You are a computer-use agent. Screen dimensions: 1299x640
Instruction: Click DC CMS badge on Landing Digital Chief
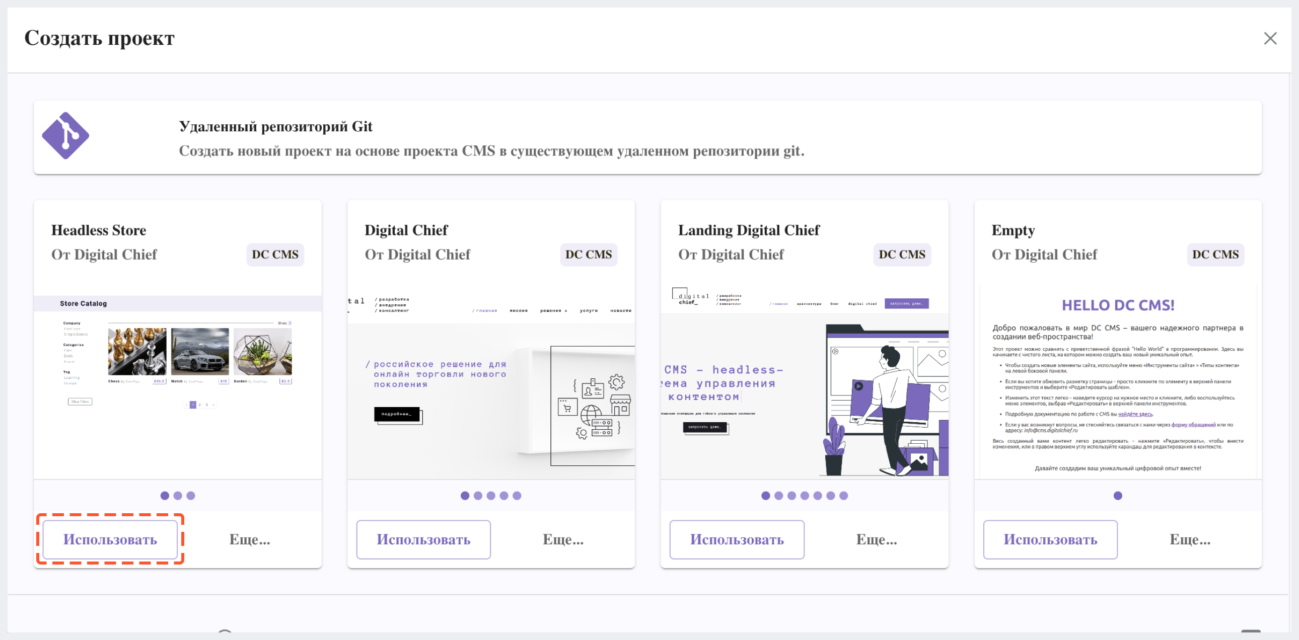(902, 255)
